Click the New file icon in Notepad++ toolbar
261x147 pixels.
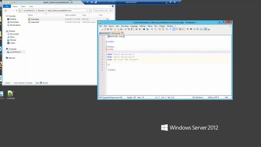pyautogui.click(x=102, y=29)
